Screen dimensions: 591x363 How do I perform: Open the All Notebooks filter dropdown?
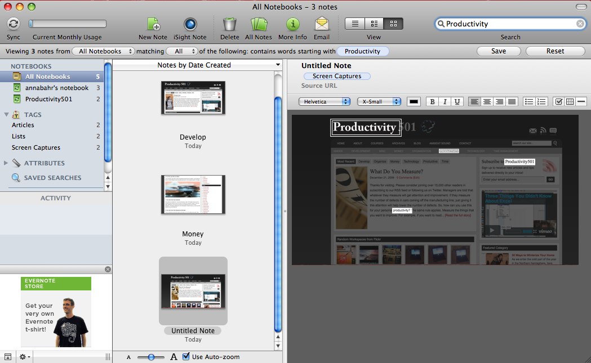[103, 51]
